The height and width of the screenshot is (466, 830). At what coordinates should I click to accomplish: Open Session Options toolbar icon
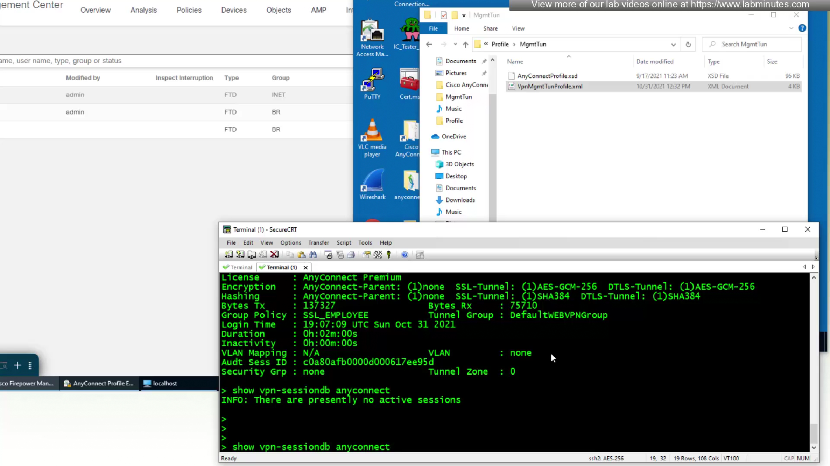366,255
